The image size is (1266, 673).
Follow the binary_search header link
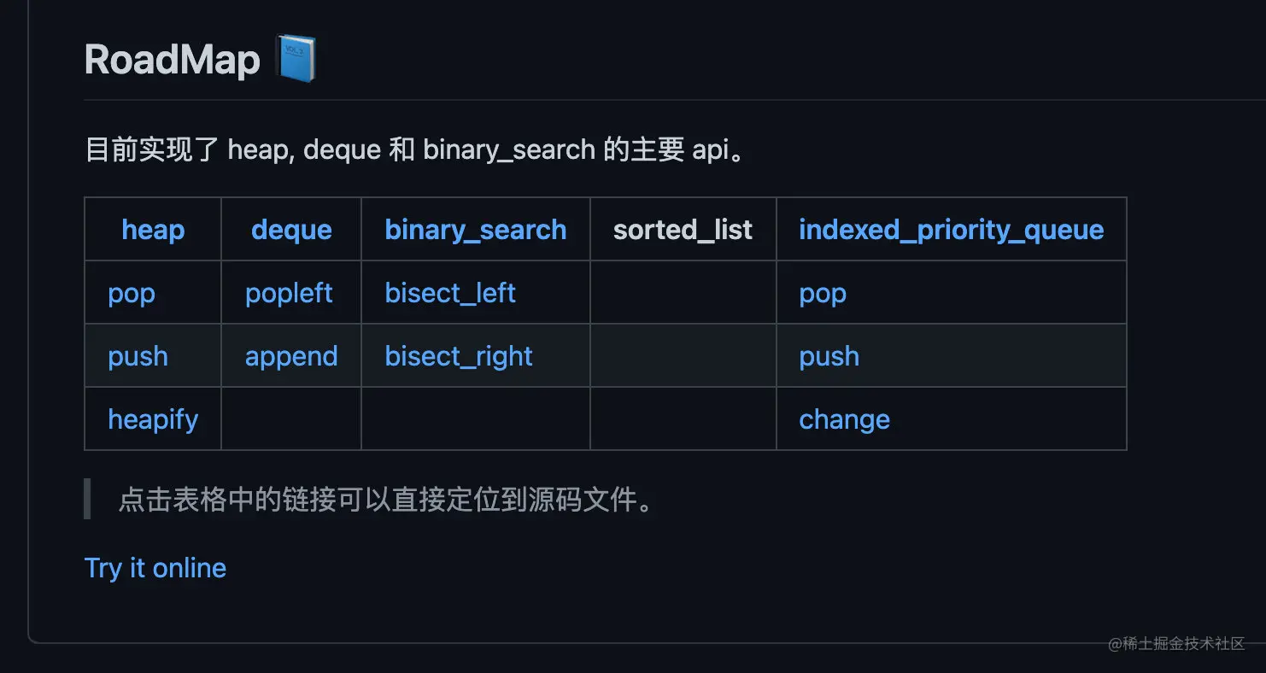pos(476,230)
